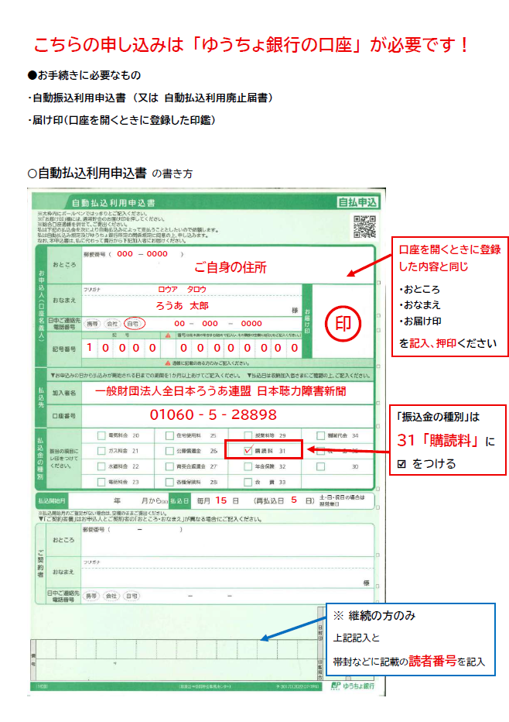Select 会社 option in the applicant section
Viewport: 509px width, 722px height.
click(x=112, y=324)
